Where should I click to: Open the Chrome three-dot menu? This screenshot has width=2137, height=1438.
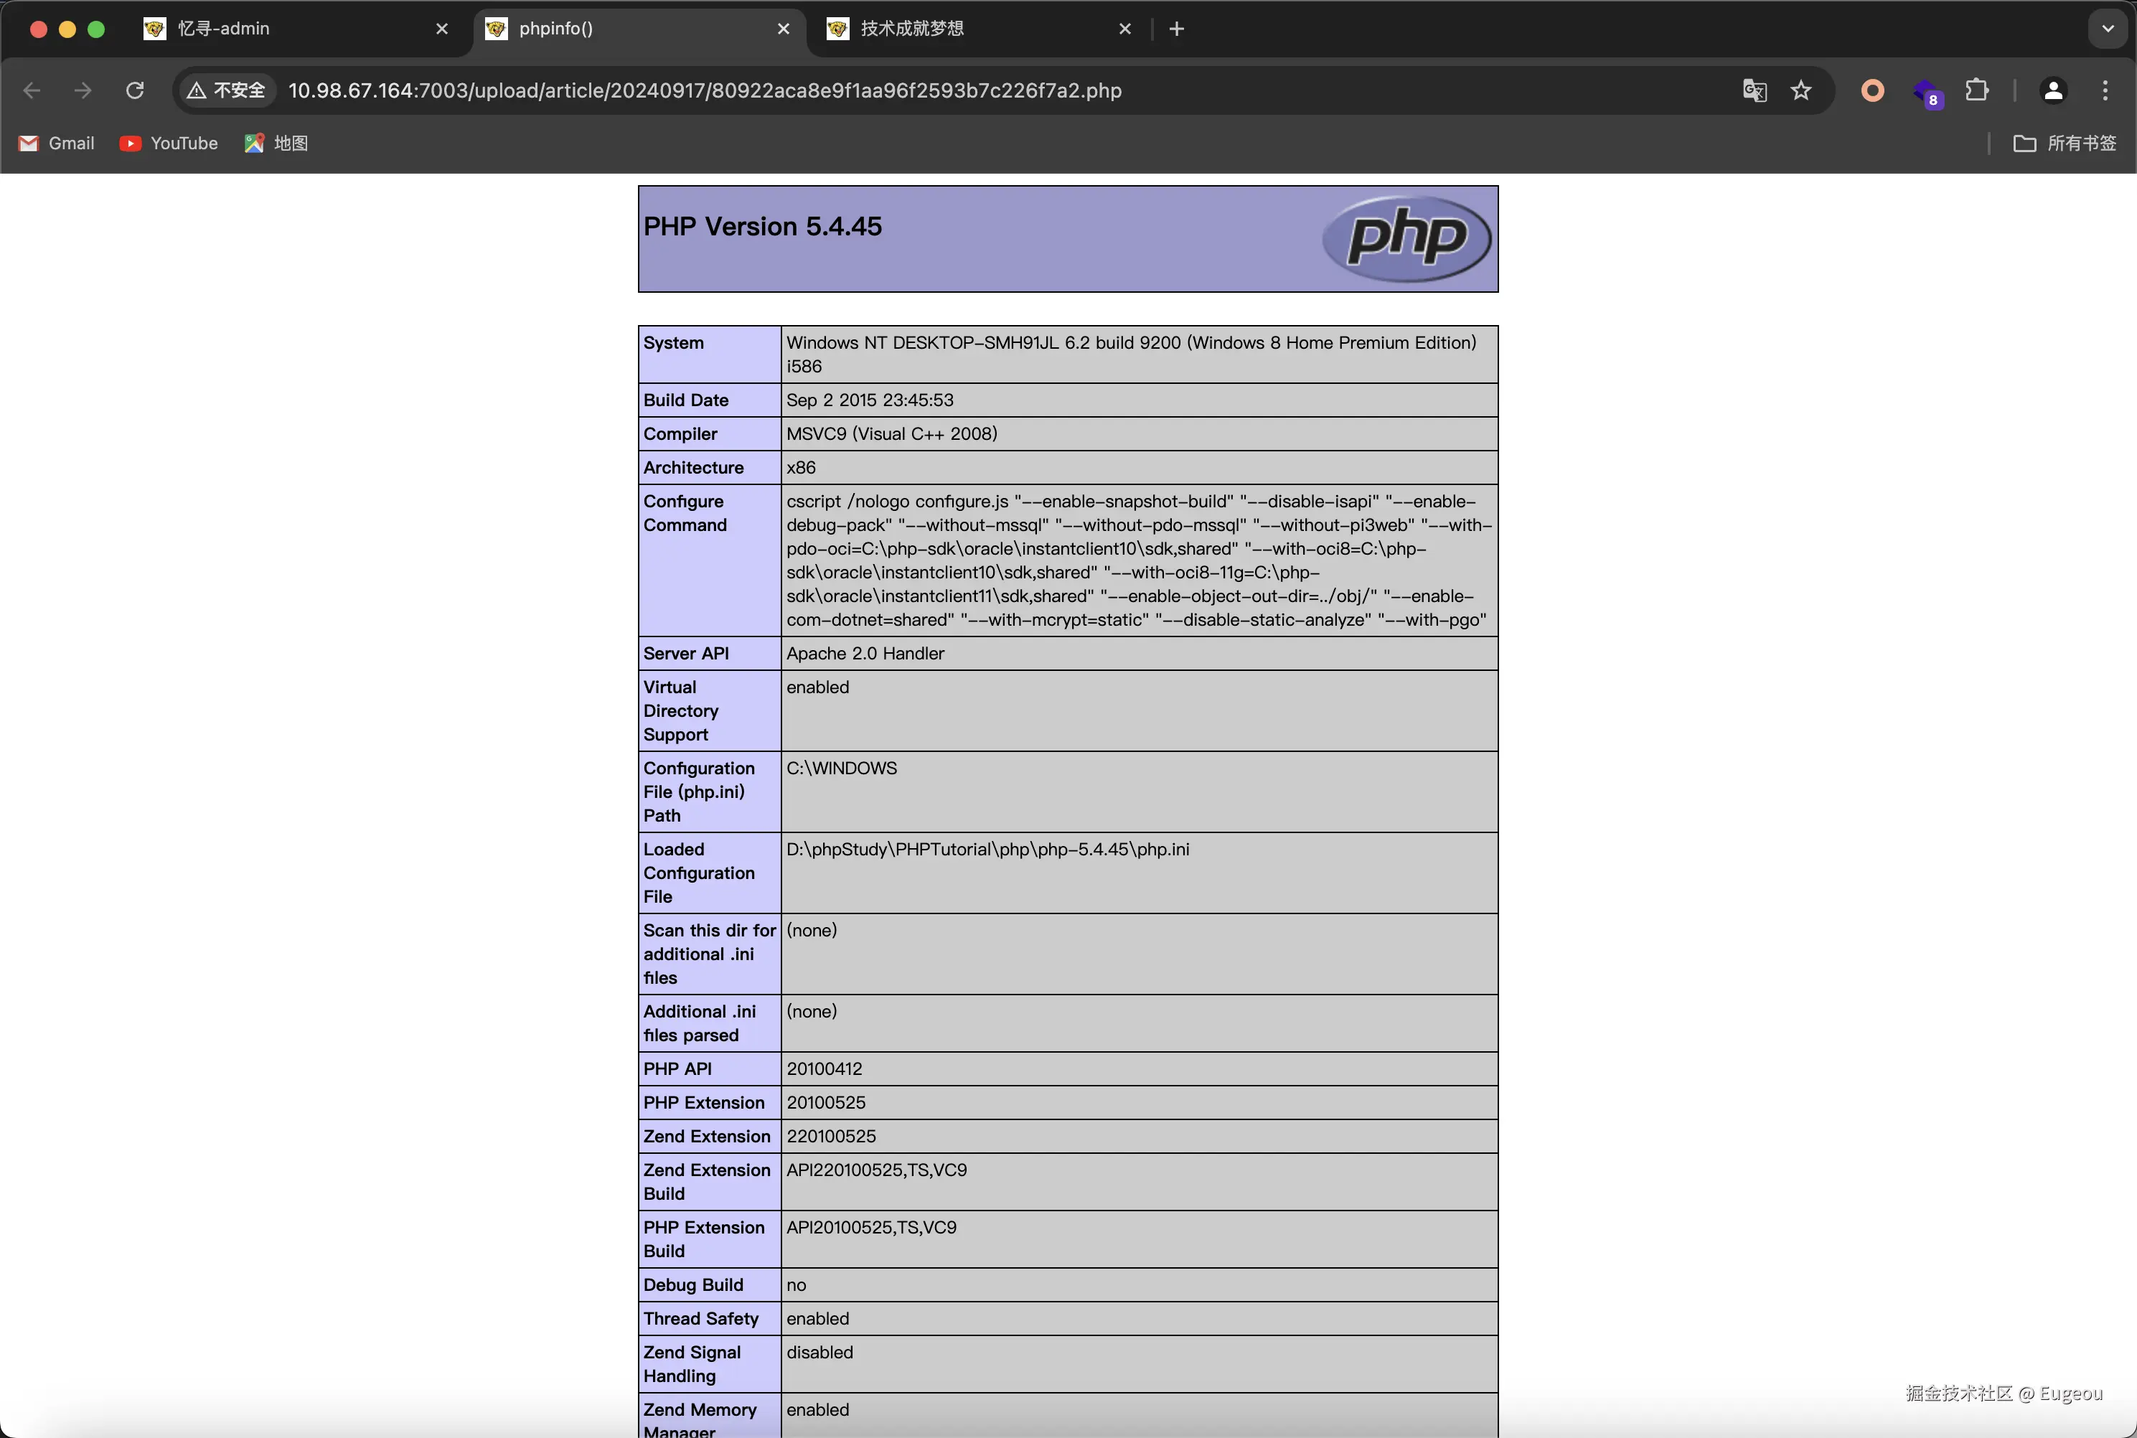click(2105, 91)
